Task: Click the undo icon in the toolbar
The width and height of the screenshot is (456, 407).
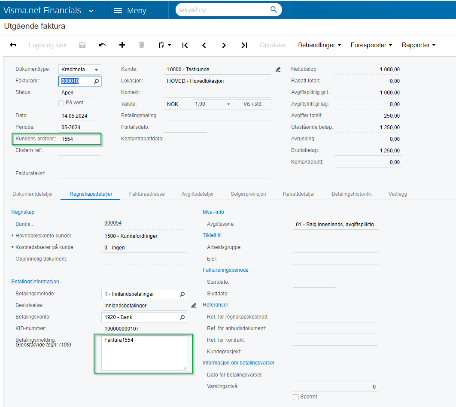Action: [102, 45]
